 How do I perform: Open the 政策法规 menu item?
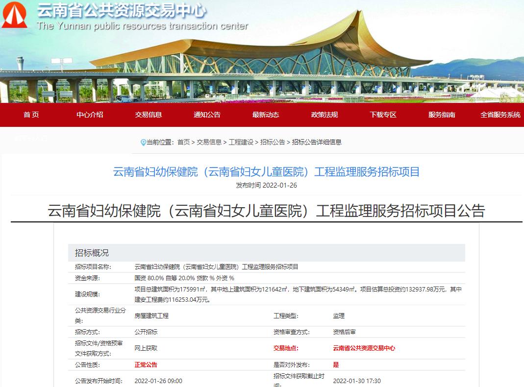(x=324, y=115)
